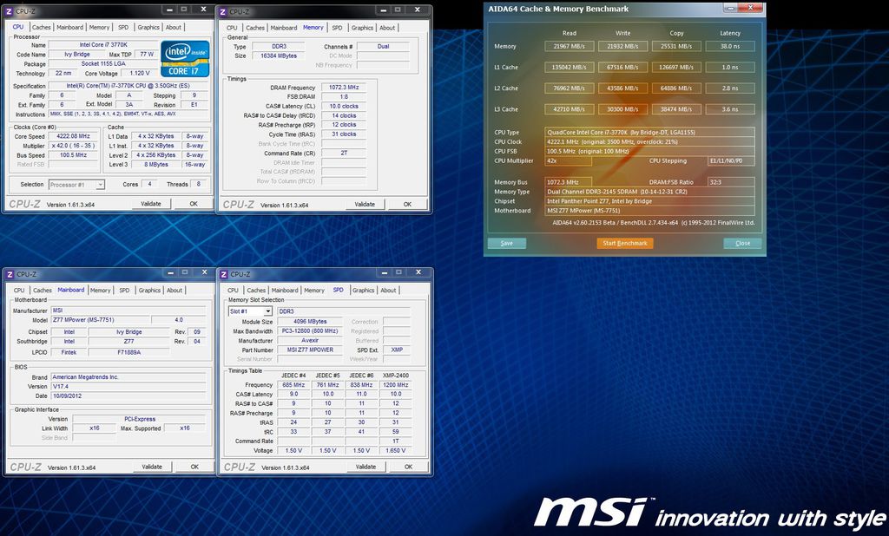
Task: Open the Memory tab in the SPD CPU-Z window
Action: (x=314, y=290)
